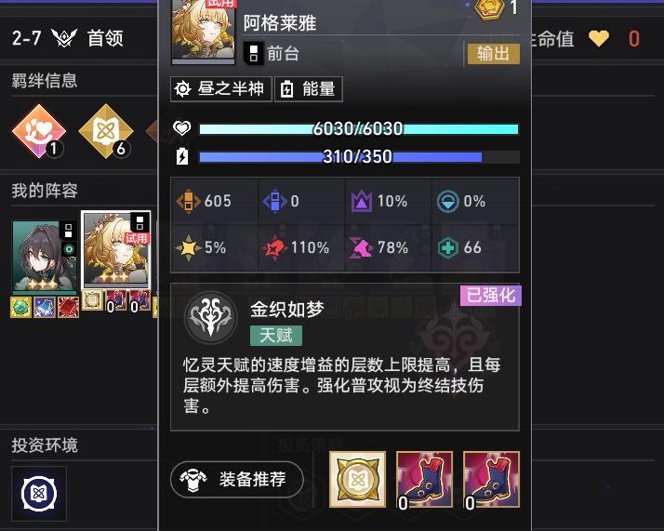The width and height of the screenshot is (664, 531).
Task: Click the attack stat icon showing 605
Action: (x=188, y=201)
